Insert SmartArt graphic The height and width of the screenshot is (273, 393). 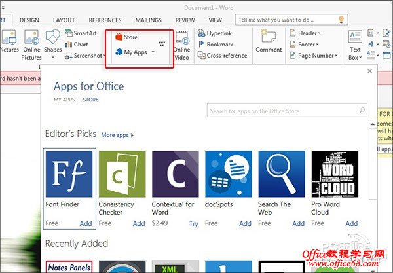(84, 33)
